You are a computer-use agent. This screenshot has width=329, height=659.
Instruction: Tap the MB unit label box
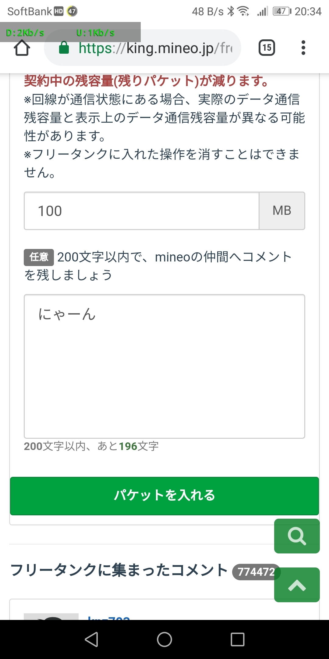point(282,211)
